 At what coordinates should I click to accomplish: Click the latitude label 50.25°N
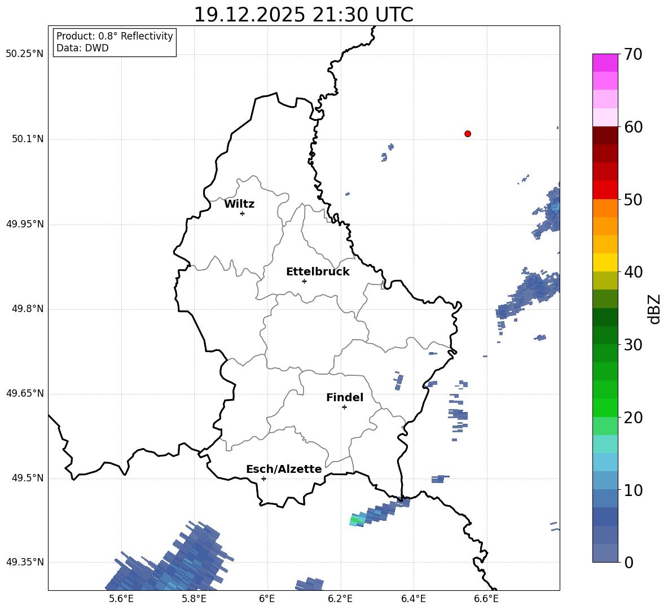24,54
